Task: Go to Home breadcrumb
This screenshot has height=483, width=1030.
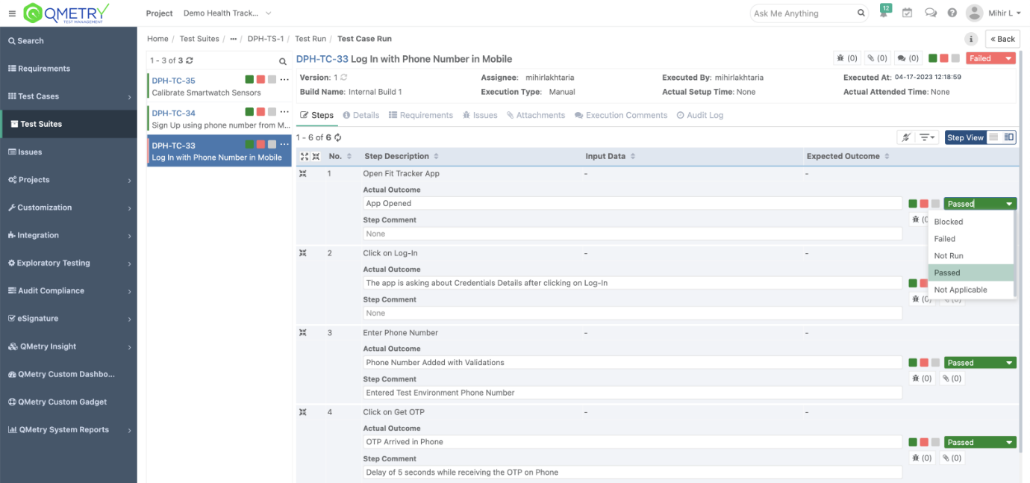Action: pyautogui.click(x=157, y=39)
